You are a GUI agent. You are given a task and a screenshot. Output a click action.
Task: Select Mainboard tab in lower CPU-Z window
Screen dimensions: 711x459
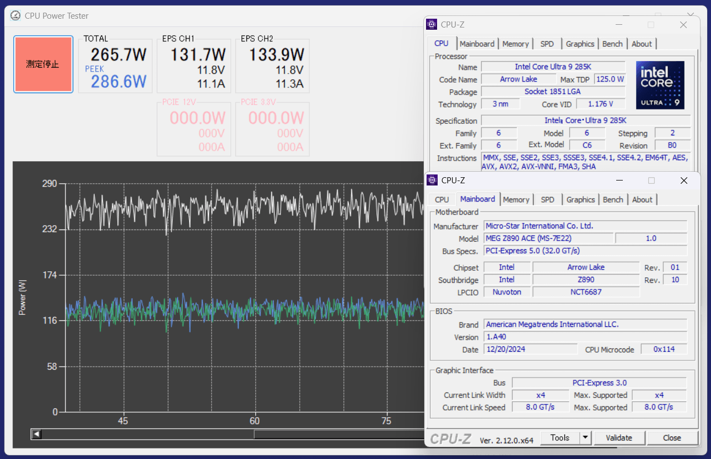pyautogui.click(x=478, y=199)
